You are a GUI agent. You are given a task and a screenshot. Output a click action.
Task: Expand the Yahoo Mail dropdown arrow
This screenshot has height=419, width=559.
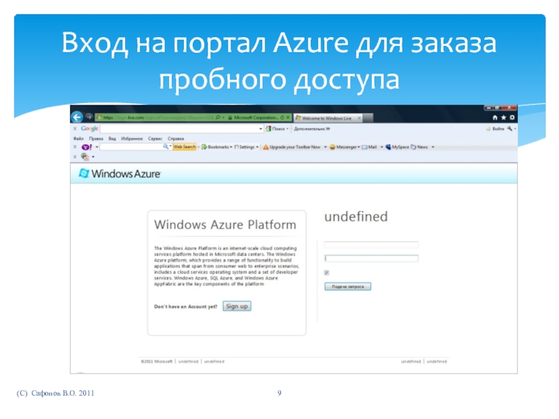[382, 147]
